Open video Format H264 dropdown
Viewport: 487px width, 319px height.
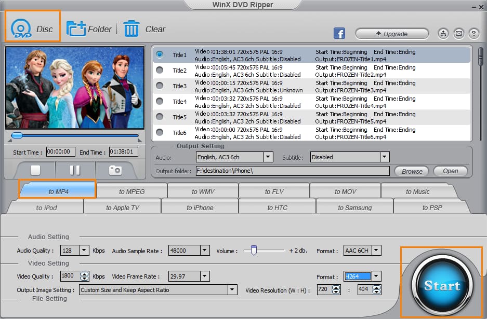[x=376, y=276]
